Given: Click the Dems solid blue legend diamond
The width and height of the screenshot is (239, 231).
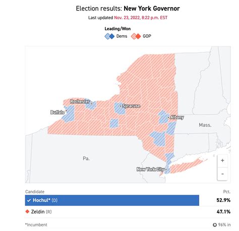Looking at the screenshot, I should [x=112, y=36].
